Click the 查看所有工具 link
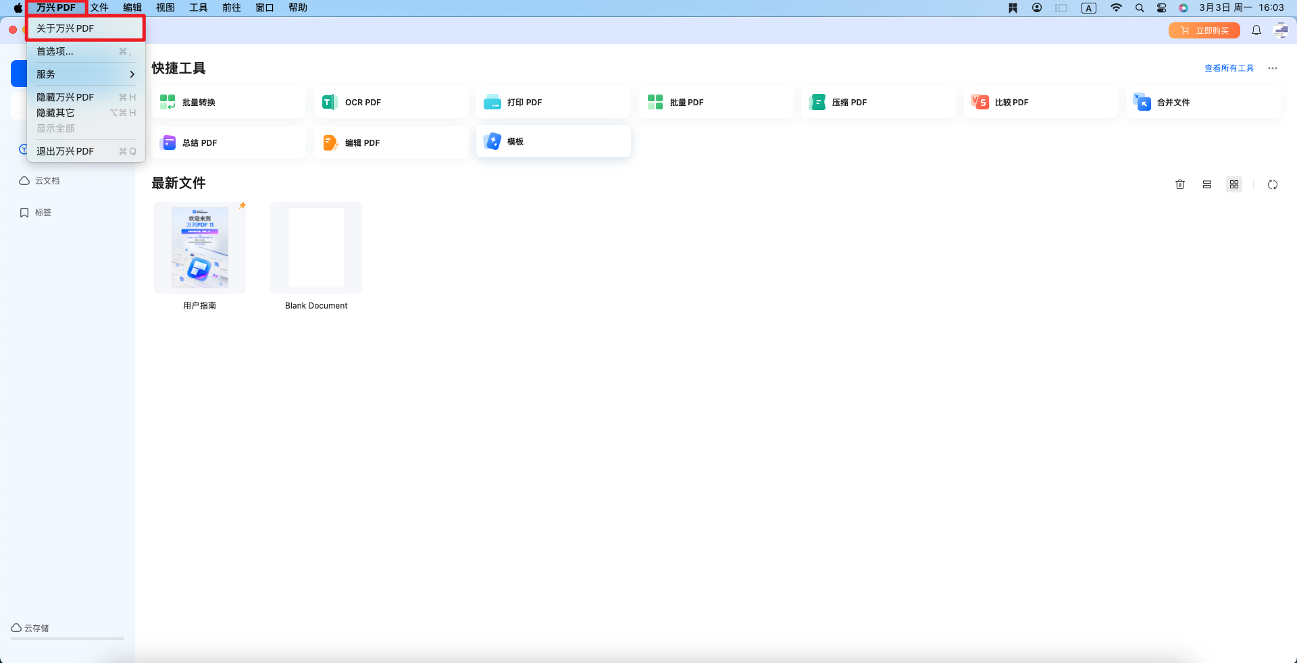 pos(1229,68)
